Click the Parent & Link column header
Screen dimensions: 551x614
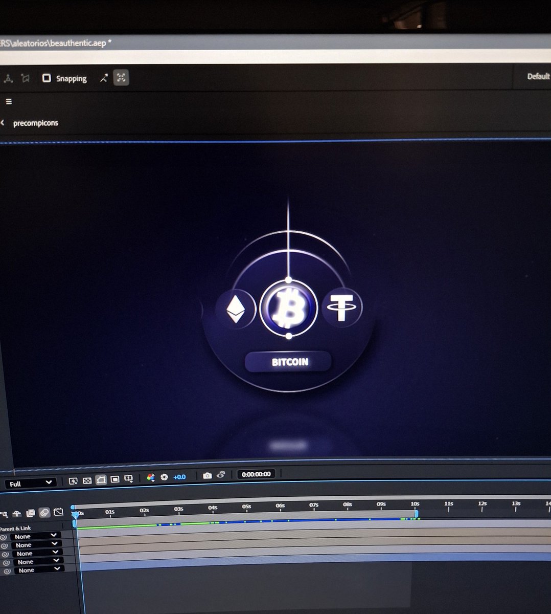(15, 528)
